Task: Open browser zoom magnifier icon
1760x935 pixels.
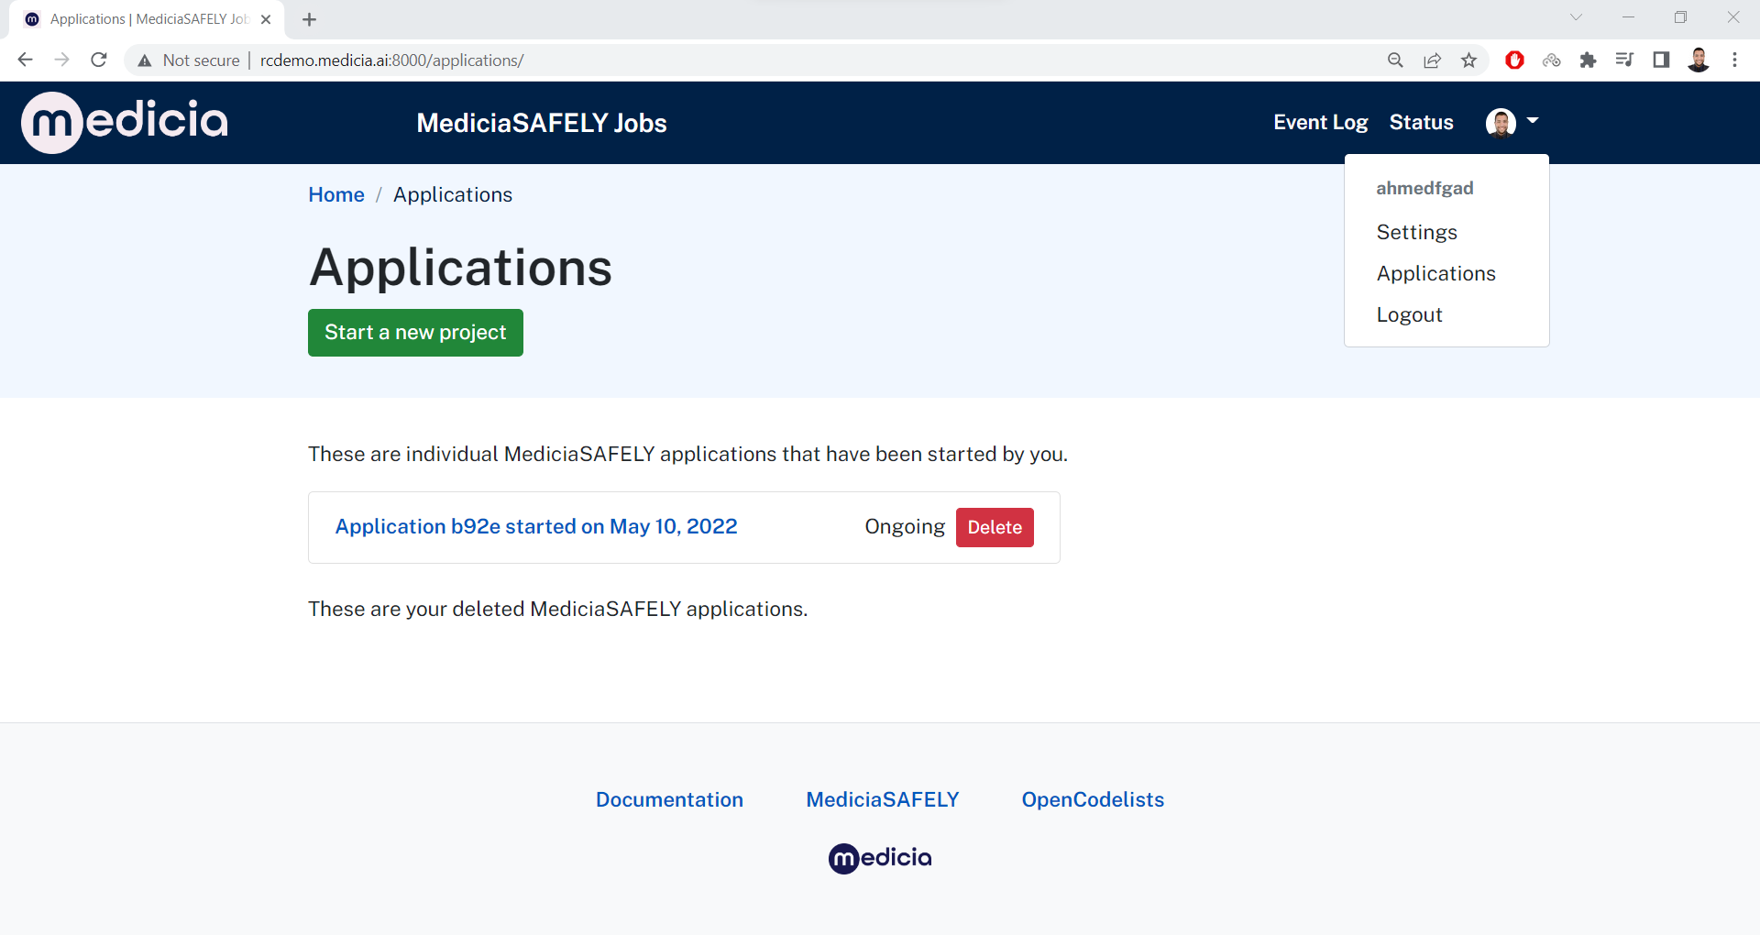Action: [x=1395, y=60]
